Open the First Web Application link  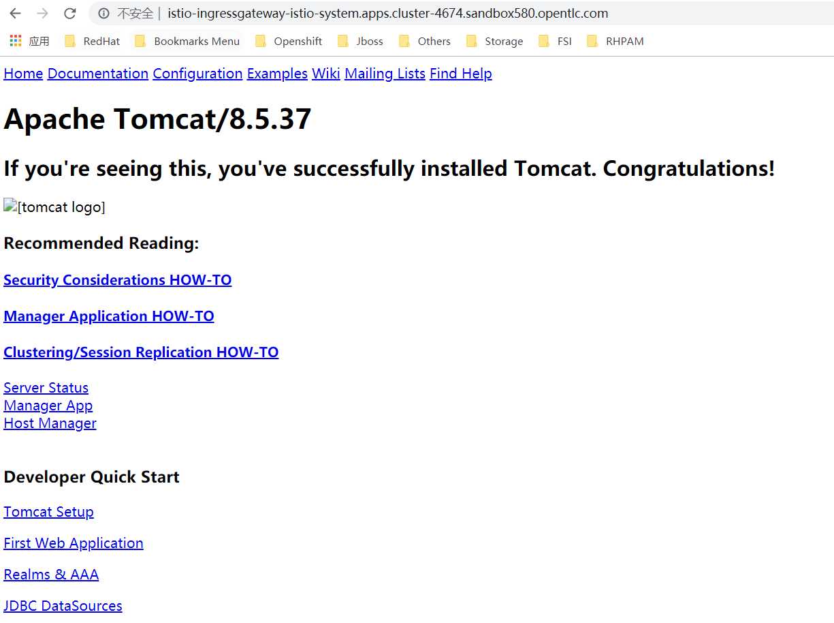click(74, 543)
